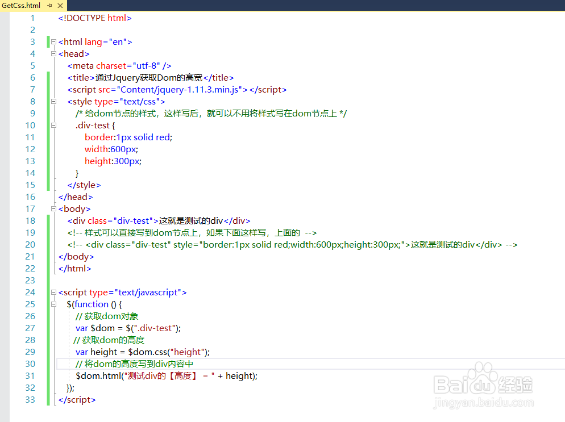The height and width of the screenshot is (422, 565).
Task: Click the closing </body> tag
Action: (x=76, y=257)
